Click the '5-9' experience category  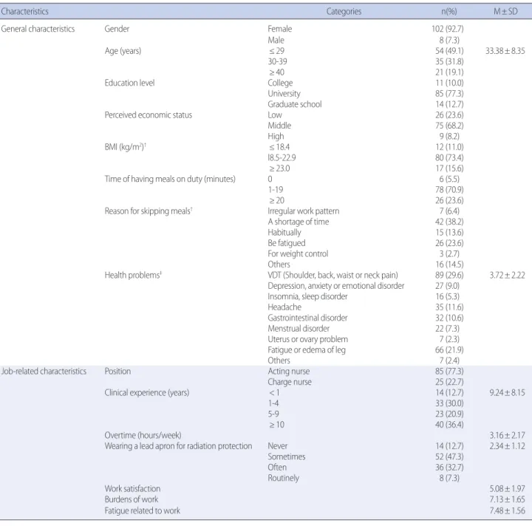pyautogui.click(x=273, y=414)
